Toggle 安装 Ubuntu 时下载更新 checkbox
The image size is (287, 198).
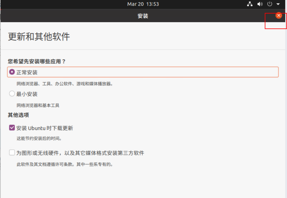click(x=12, y=128)
